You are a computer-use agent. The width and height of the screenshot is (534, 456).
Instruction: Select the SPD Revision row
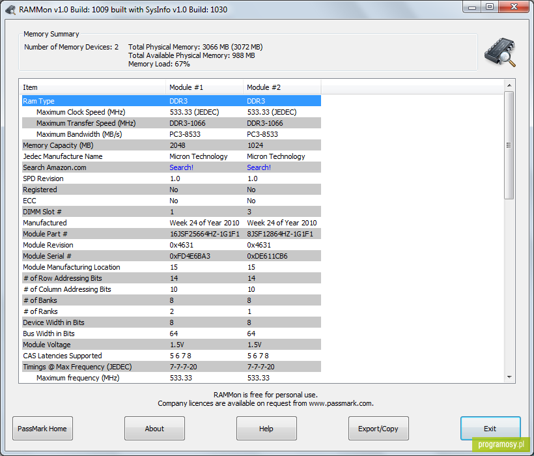[172, 178]
